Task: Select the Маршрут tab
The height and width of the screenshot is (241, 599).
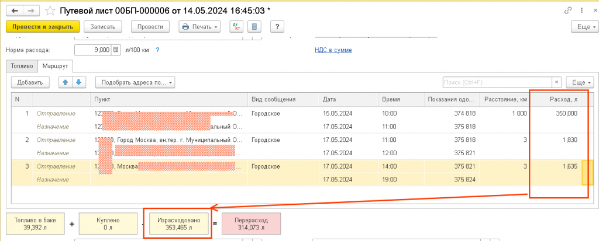Action: click(x=56, y=67)
